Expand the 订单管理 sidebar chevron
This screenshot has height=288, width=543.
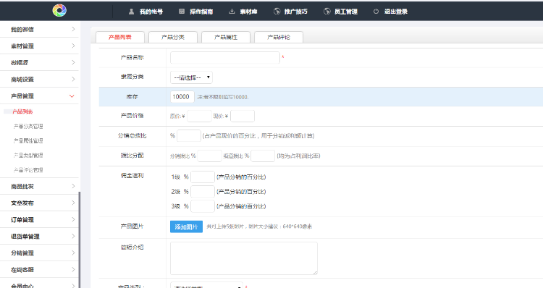tap(73, 219)
